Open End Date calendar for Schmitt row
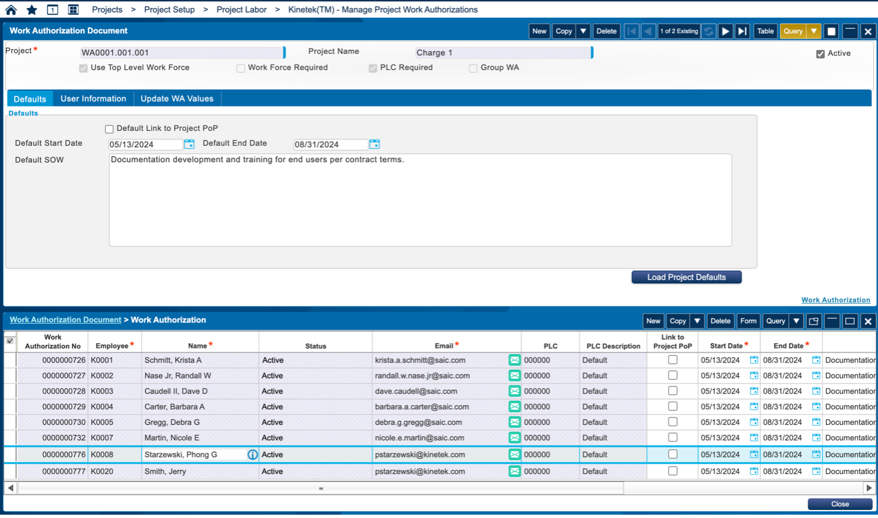 816,360
